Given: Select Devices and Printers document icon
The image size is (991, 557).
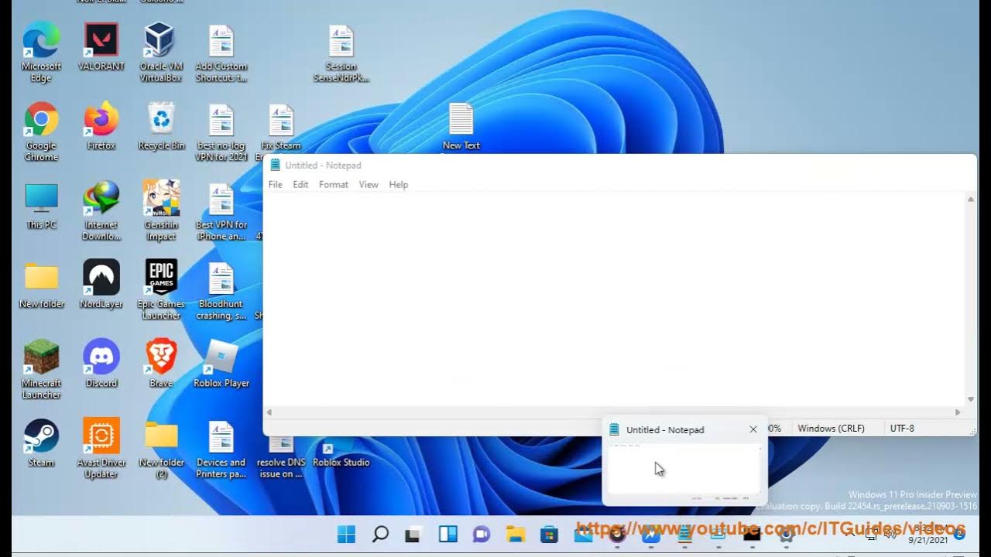Looking at the screenshot, I should click(x=221, y=449).
